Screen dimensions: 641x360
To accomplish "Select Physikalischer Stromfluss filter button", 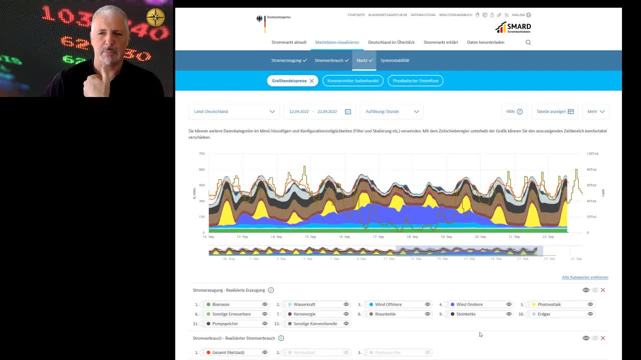I will pos(416,80).
